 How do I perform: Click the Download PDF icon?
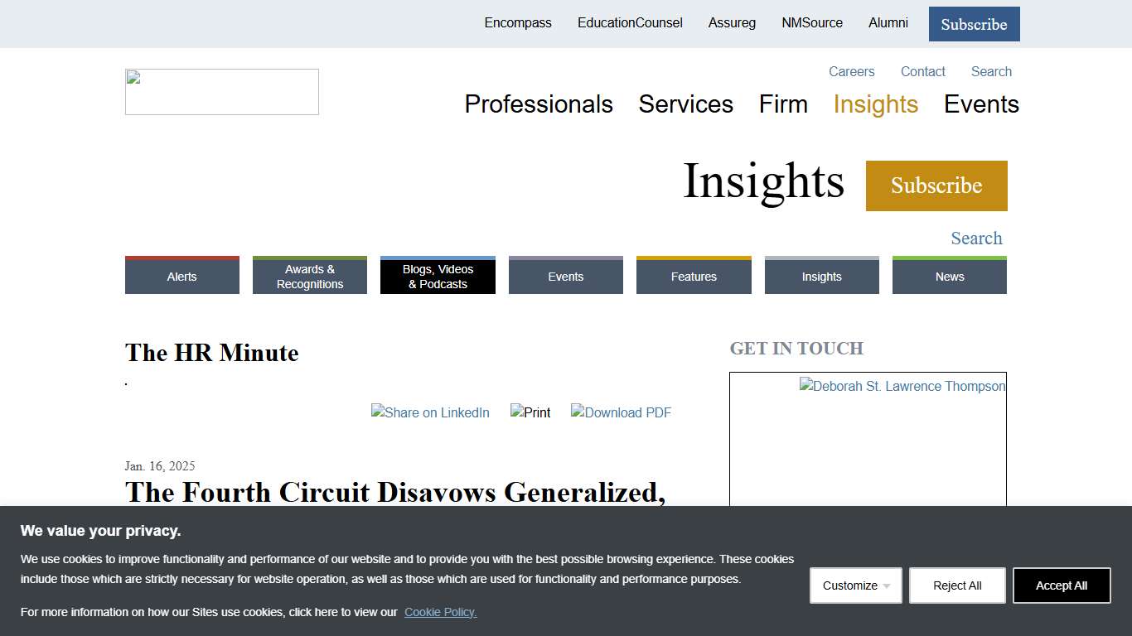(x=621, y=412)
